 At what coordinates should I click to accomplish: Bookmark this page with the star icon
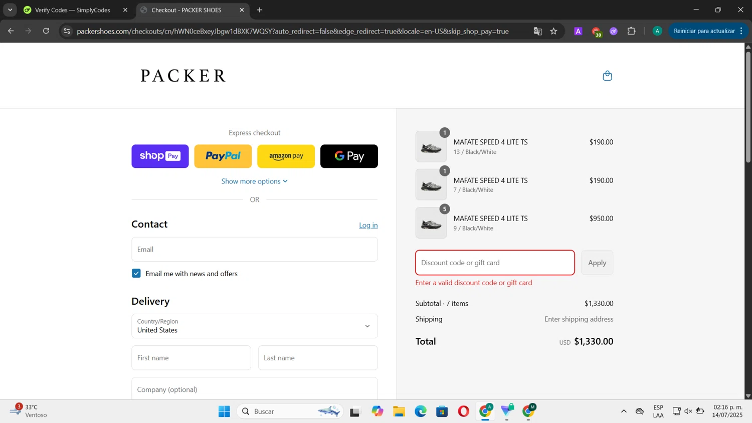point(553,31)
